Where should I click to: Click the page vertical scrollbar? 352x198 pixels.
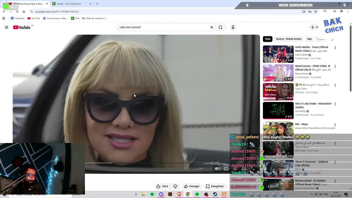tap(350, 58)
